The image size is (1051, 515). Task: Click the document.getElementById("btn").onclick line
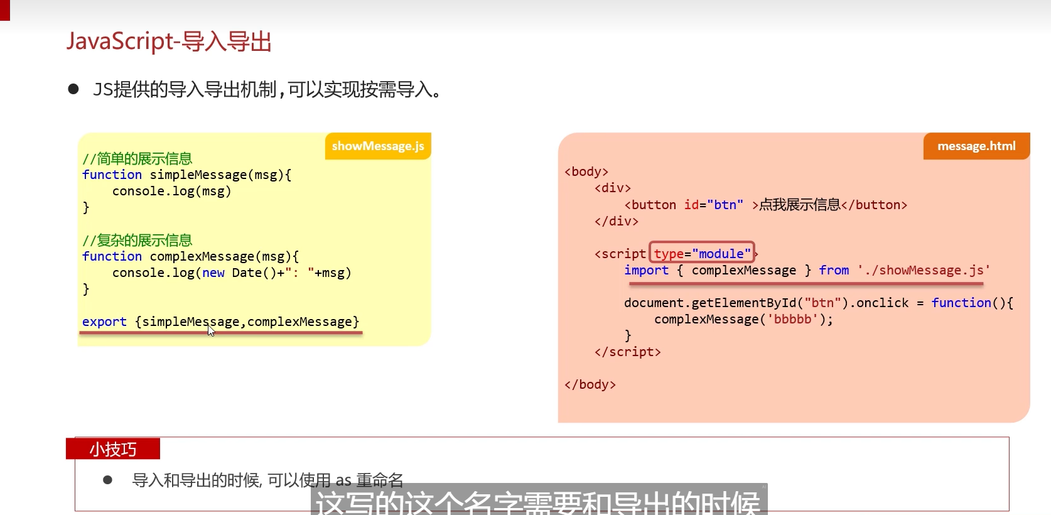coord(819,303)
